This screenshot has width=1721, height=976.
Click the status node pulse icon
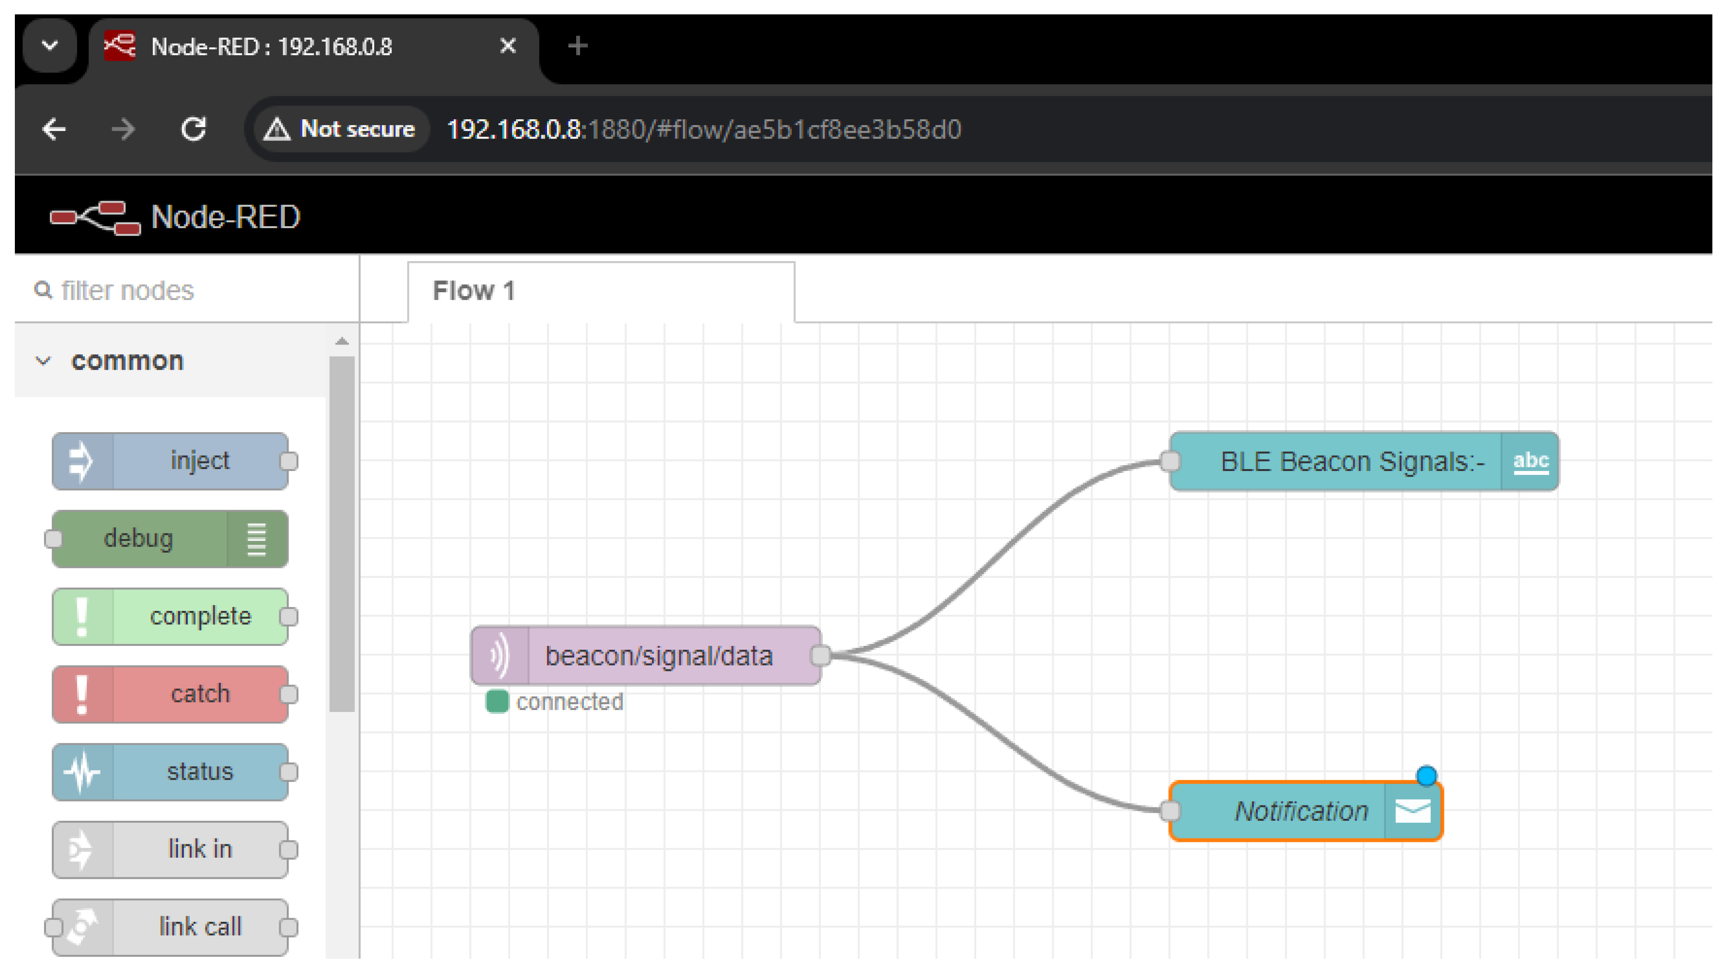coord(81,772)
